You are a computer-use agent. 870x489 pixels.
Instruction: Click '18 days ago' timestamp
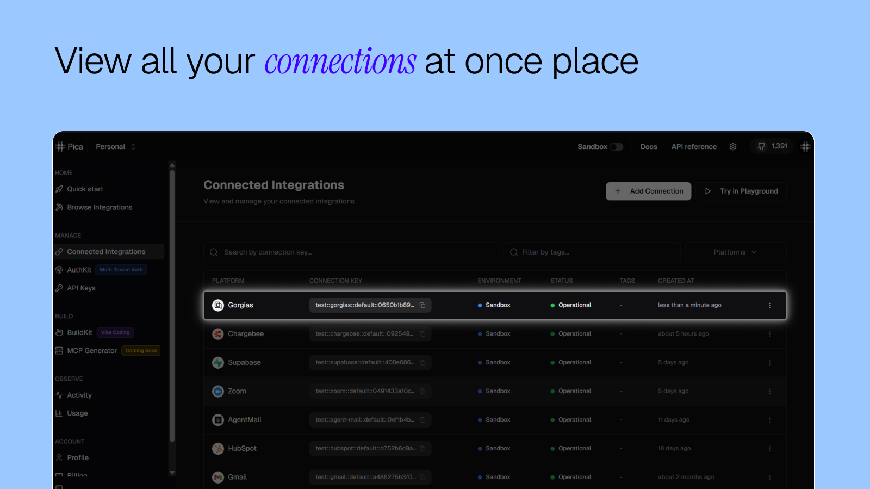click(674, 449)
